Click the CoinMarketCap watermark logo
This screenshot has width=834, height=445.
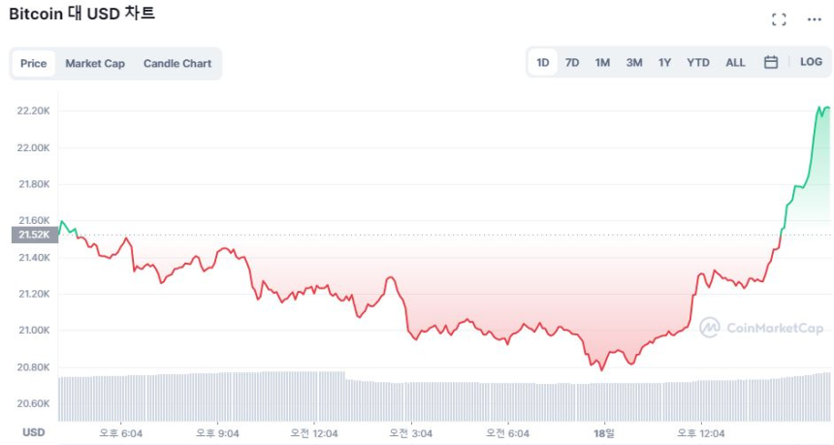click(x=761, y=328)
